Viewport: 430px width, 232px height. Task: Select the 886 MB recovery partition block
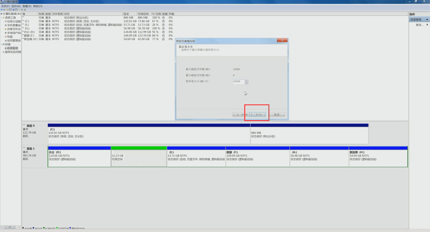309,134
